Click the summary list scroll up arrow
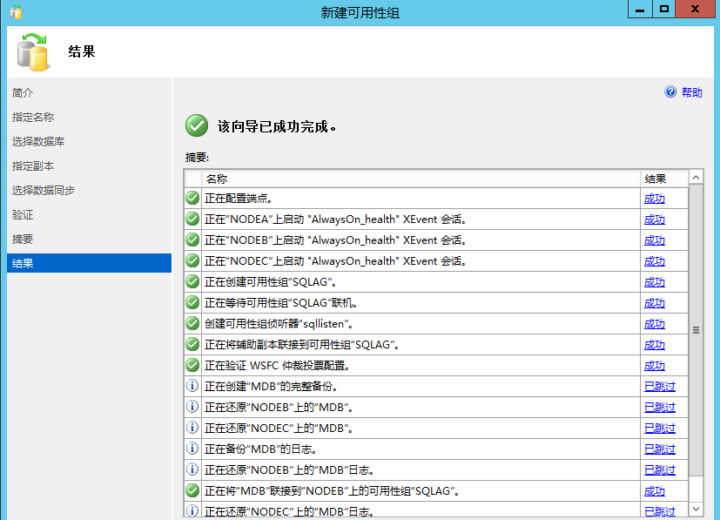The height and width of the screenshot is (520, 720). tap(696, 178)
